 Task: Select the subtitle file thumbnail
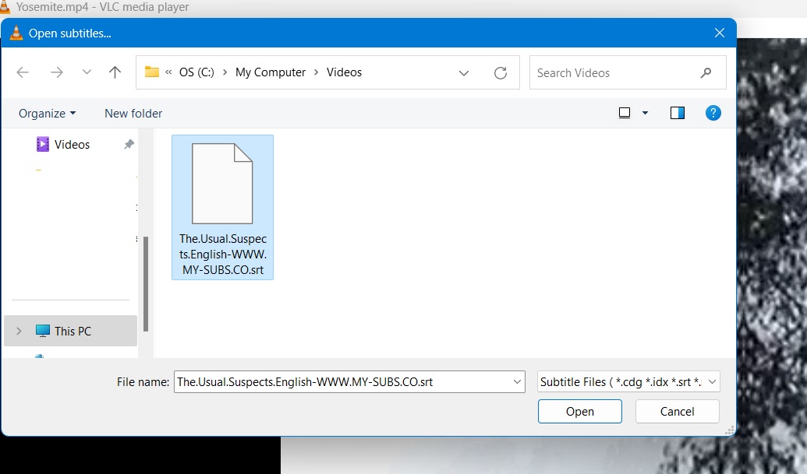222,183
